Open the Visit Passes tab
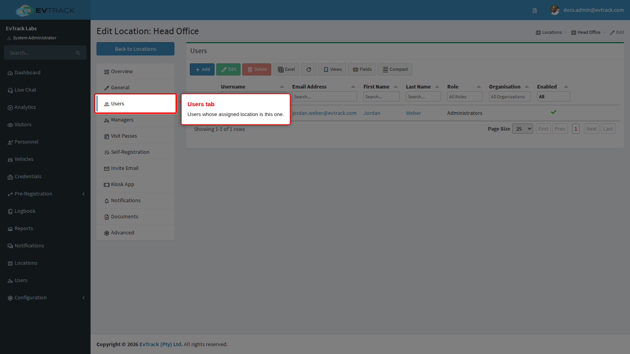 click(x=135, y=136)
